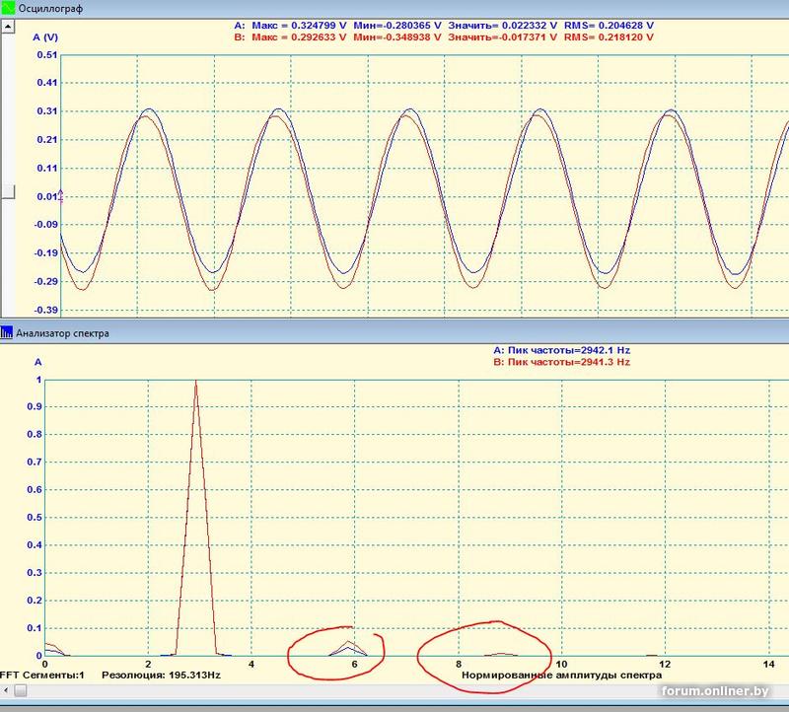The height and width of the screenshot is (712, 789).
Task: Click the blue Анализатор спектра window icon
Action: point(7,333)
